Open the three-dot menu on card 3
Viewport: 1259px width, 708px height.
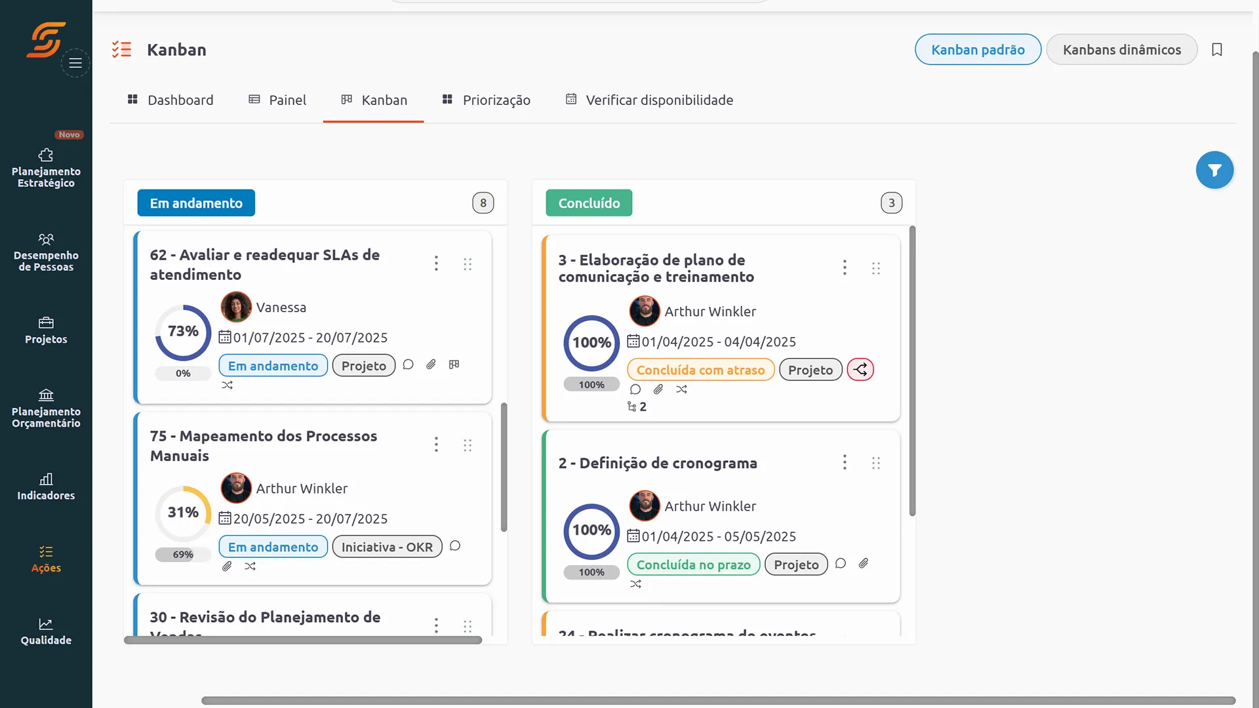click(x=845, y=267)
